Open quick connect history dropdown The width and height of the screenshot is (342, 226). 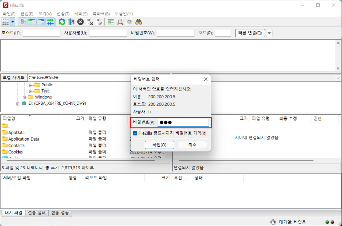269,33
